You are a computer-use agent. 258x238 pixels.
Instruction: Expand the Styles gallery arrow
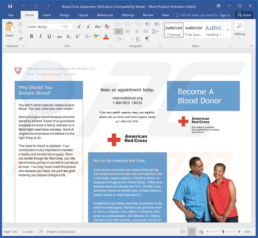coord(227,30)
